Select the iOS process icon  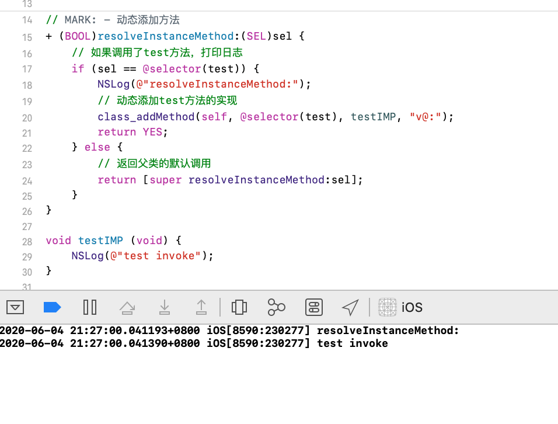click(387, 307)
